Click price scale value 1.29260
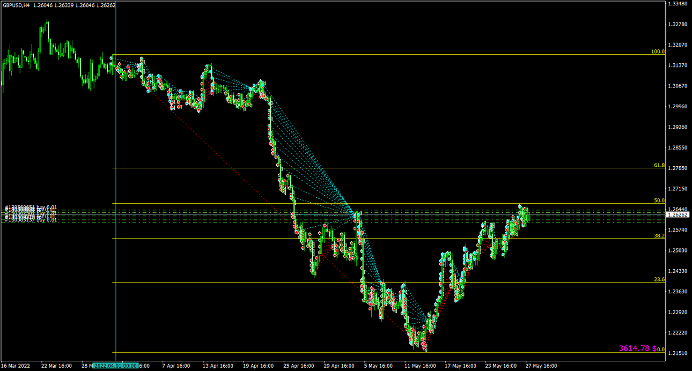Viewport: 692px width, 371px height. pos(678,127)
